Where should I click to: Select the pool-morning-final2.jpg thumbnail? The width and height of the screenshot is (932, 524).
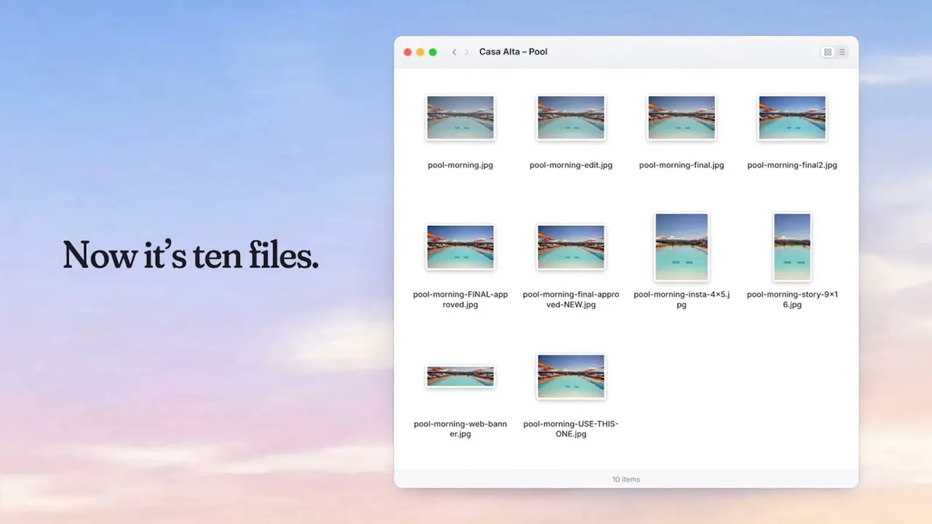click(792, 118)
